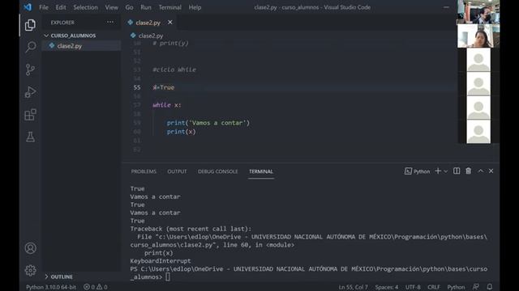Click the print('Vamos a contar') line
Viewport: 519px width, 291px height.
point(208,123)
